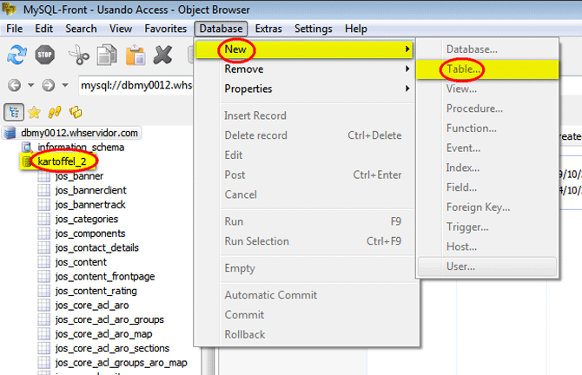Click the yellow SQL files explorer icon

point(76,112)
